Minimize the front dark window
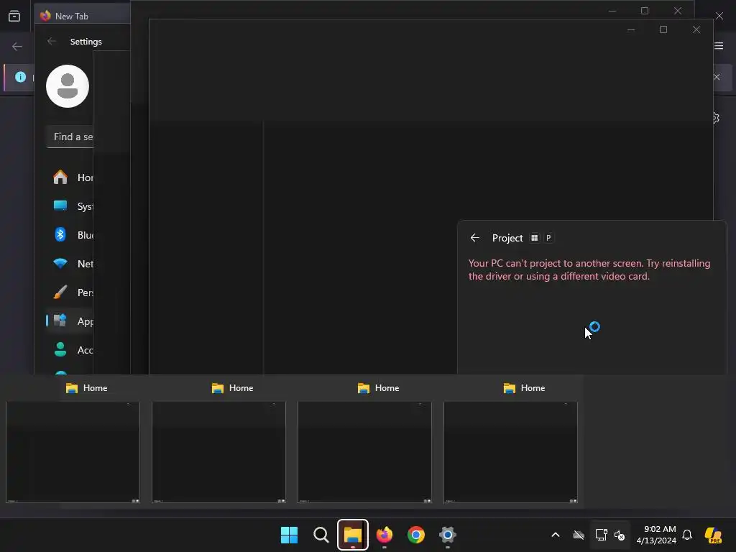736x552 pixels. (631, 29)
